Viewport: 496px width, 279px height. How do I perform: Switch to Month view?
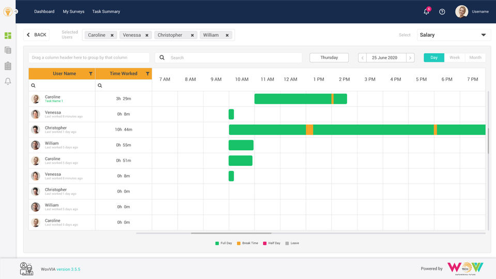(475, 57)
